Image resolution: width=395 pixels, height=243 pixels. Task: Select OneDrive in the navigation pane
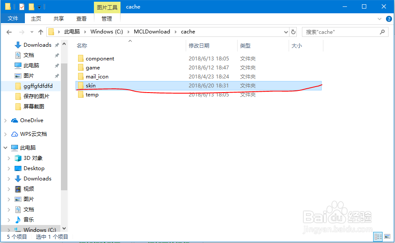tap(31, 120)
